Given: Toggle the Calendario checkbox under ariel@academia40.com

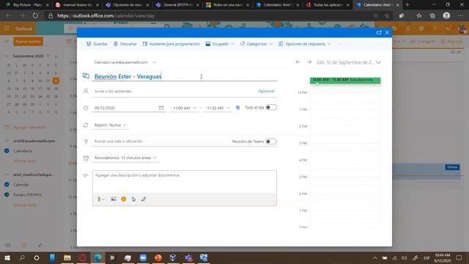Looking at the screenshot, I should (7, 151).
